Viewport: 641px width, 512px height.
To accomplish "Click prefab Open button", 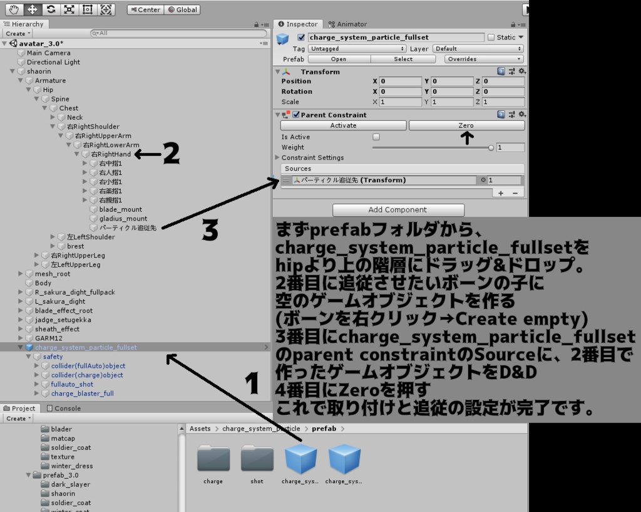I will click(x=339, y=59).
